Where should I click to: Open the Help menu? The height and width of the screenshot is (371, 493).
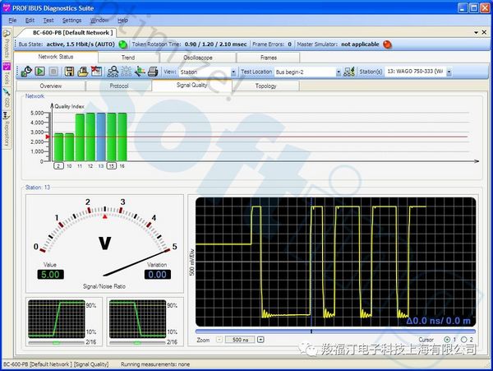122,20
